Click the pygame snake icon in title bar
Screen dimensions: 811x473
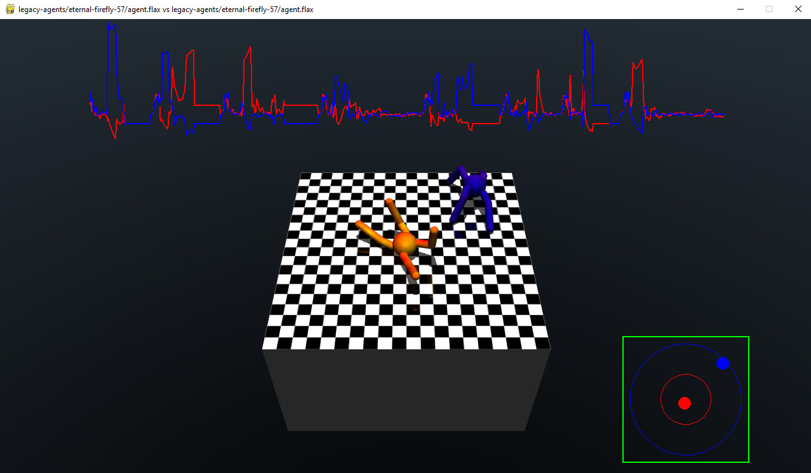pyautogui.click(x=10, y=10)
